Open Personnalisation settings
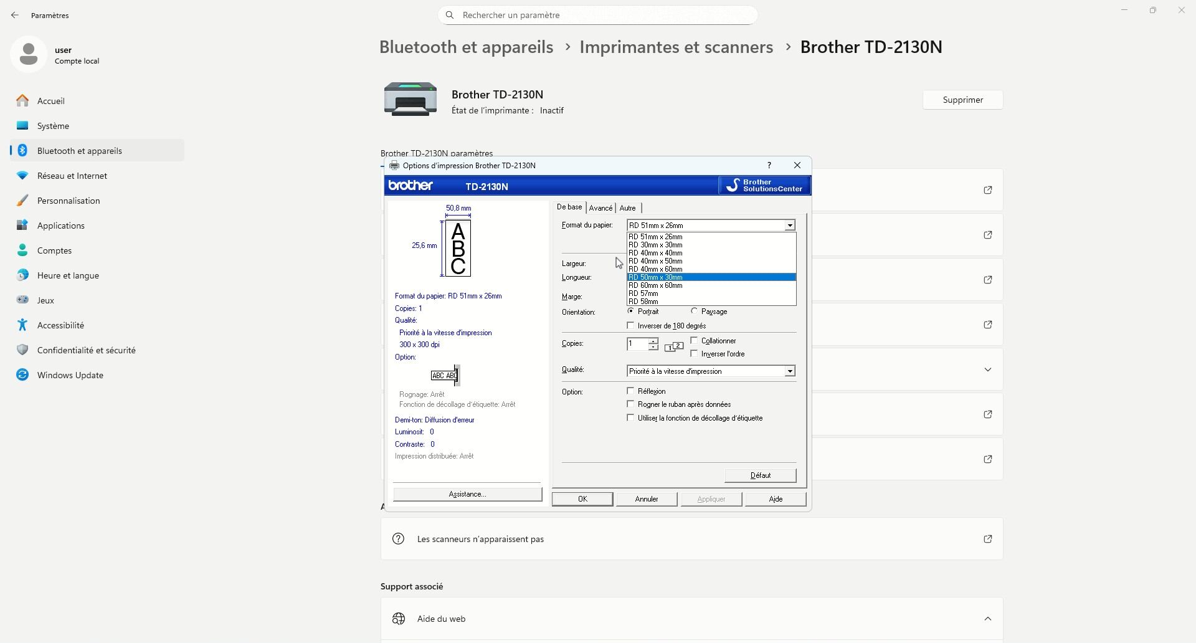Image resolution: width=1196 pixels, height=643 pixels. click(97, 201)
